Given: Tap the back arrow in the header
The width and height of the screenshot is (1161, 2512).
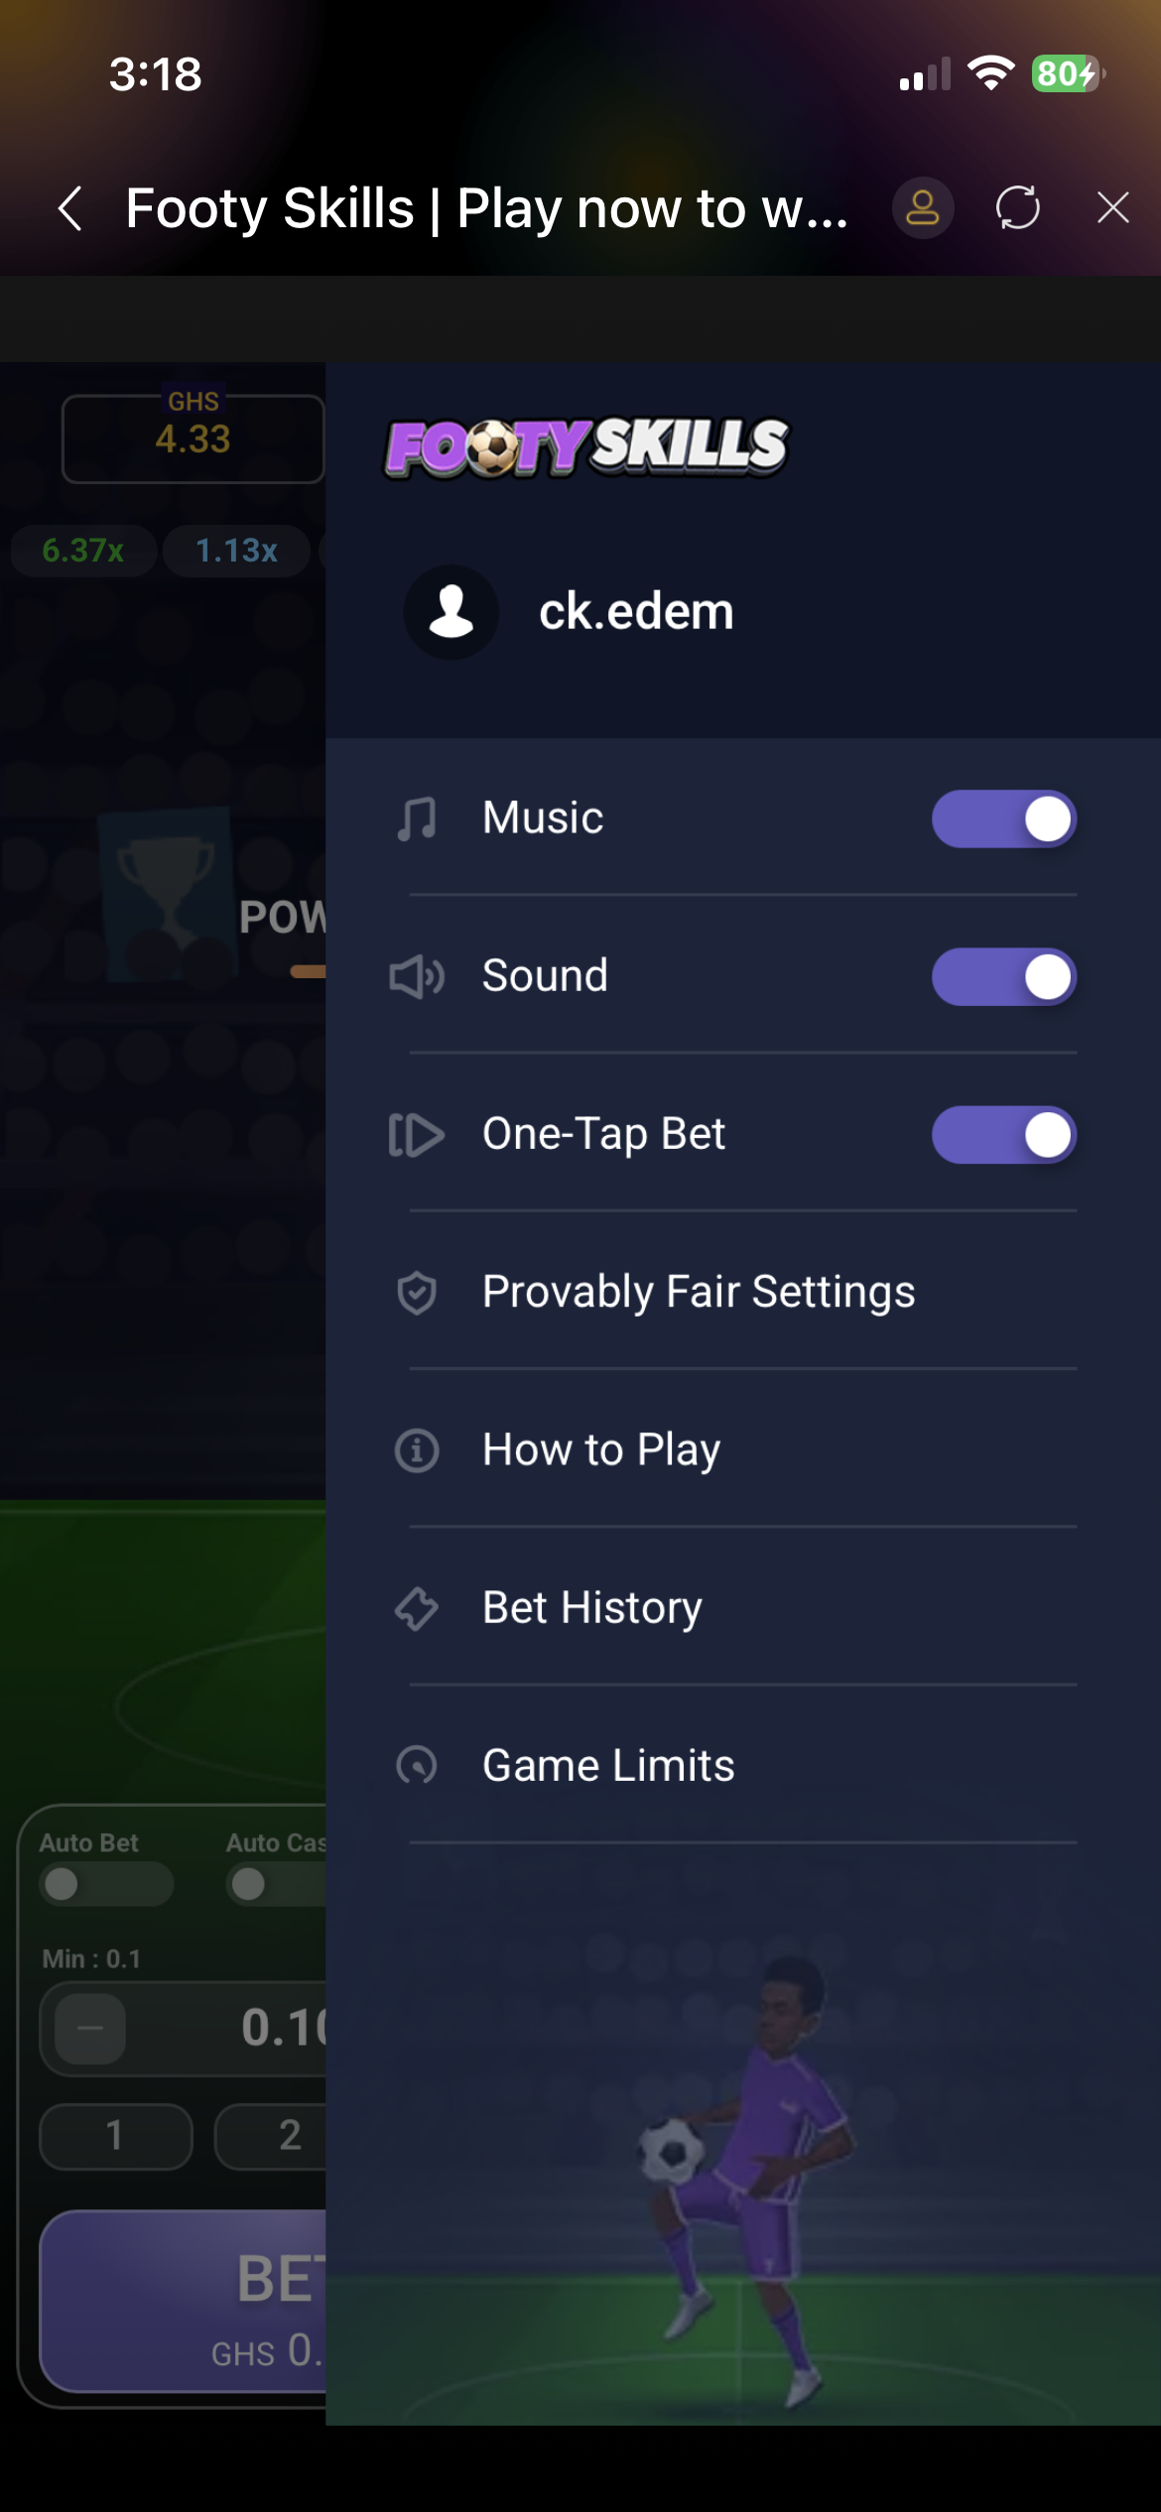Looking at the screenshot, I should pyautogui.click(x=69, y=208).
